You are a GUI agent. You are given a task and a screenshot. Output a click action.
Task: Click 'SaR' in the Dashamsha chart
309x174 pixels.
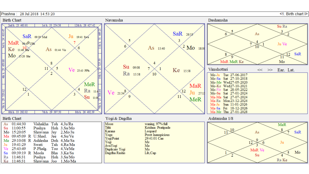pyautogui.click(x=298, y=54)
